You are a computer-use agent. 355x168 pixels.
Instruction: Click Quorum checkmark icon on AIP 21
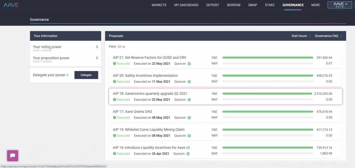(189, 64)
